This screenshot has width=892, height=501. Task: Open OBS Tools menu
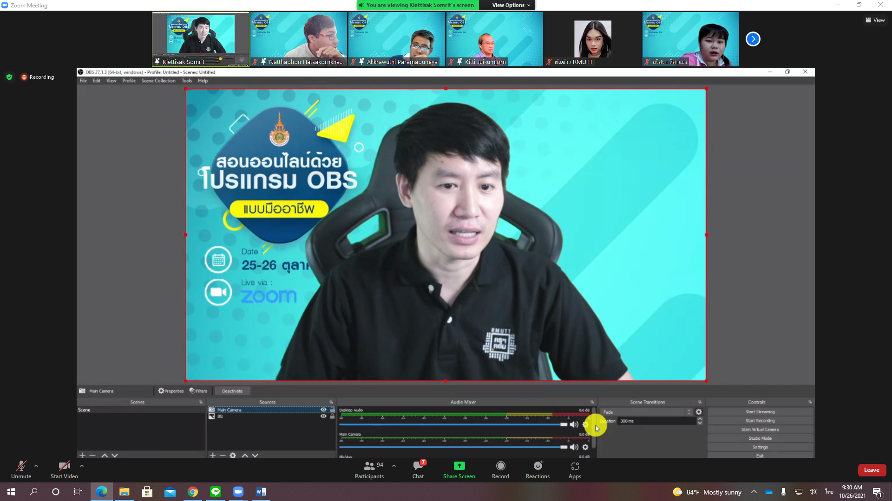click(187, 81)
